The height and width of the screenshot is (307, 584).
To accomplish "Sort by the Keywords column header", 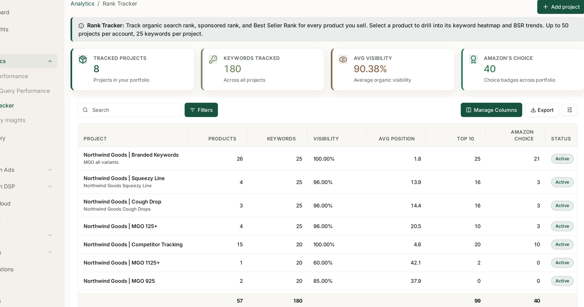I will [x=281, y=139].
